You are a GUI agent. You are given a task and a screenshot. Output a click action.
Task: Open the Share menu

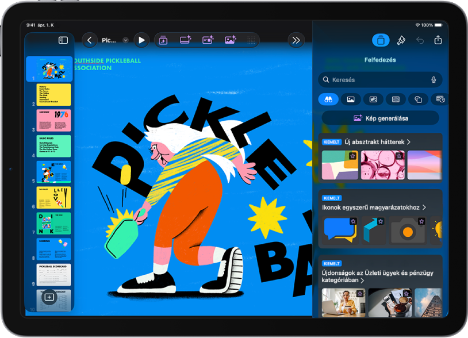tap(438, 40)
